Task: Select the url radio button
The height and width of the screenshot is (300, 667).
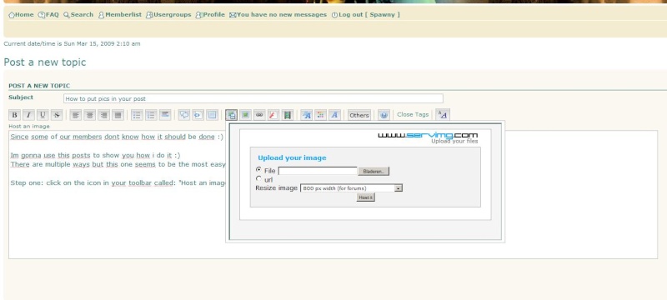Action: point(258,178)
